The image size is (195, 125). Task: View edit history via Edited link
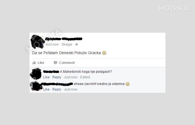tap(85, 77)
